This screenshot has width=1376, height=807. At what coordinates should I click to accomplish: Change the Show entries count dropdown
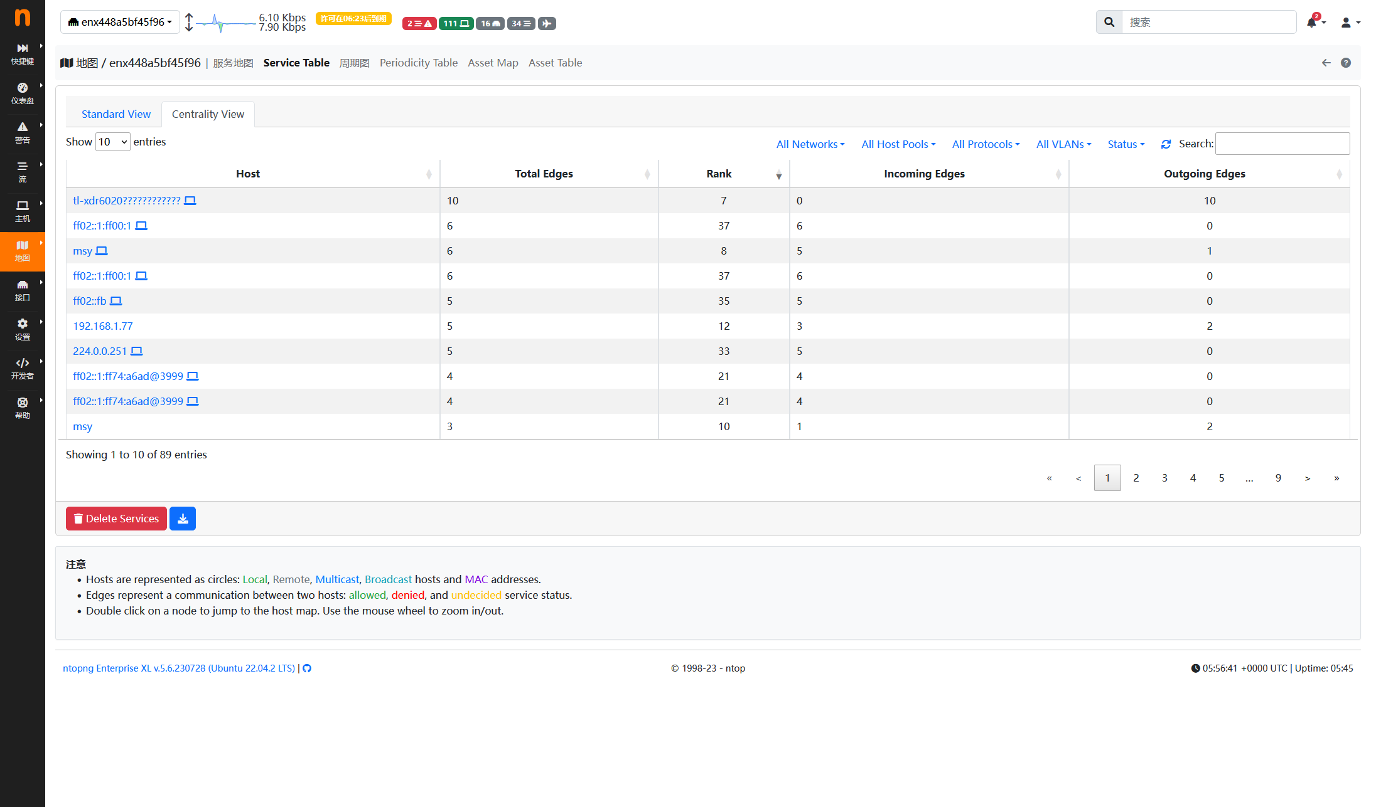click(112, 142)
